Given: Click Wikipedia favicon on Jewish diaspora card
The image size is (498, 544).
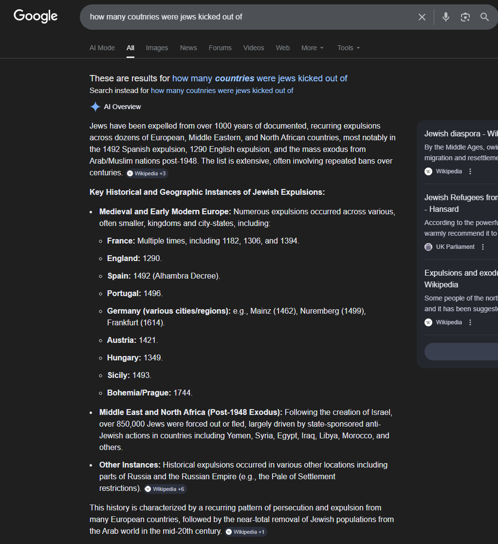Looking at the screenshot, I should (428, 171).
